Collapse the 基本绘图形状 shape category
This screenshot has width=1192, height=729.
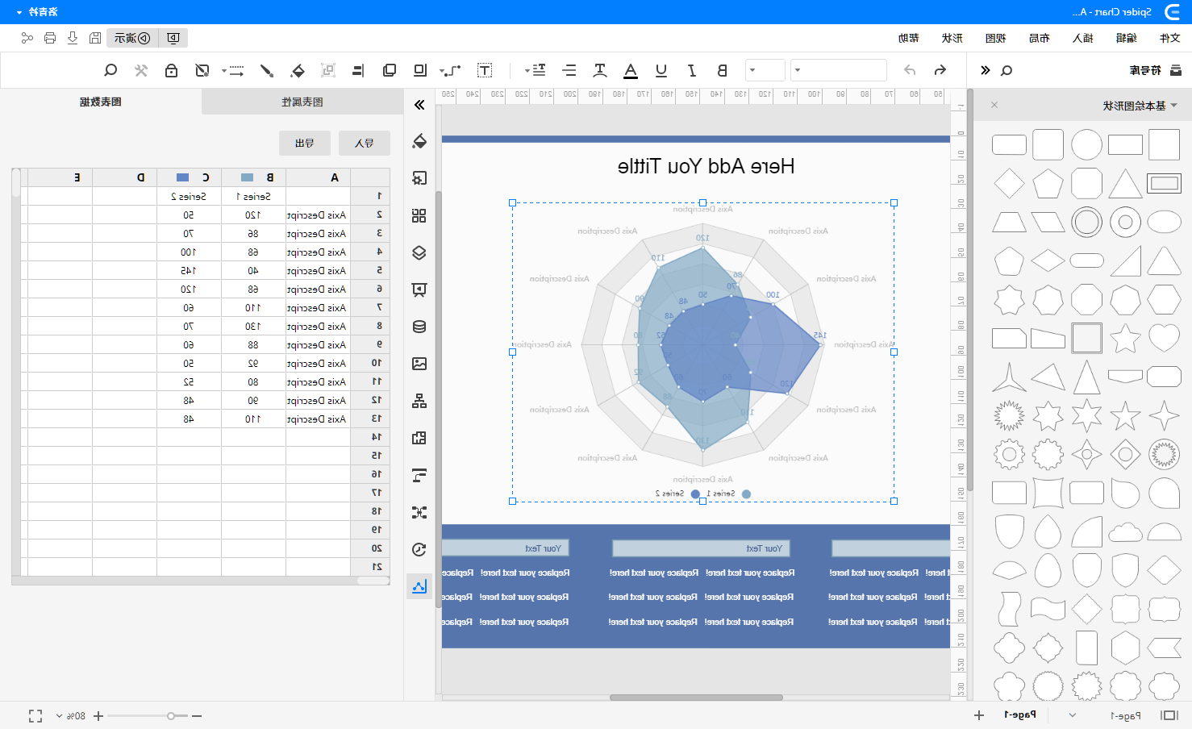[1173, 106]
